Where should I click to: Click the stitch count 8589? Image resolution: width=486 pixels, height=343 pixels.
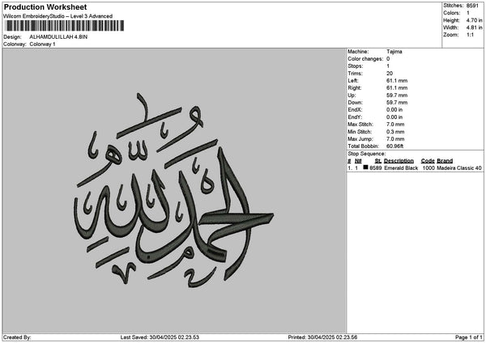[376, 168]
